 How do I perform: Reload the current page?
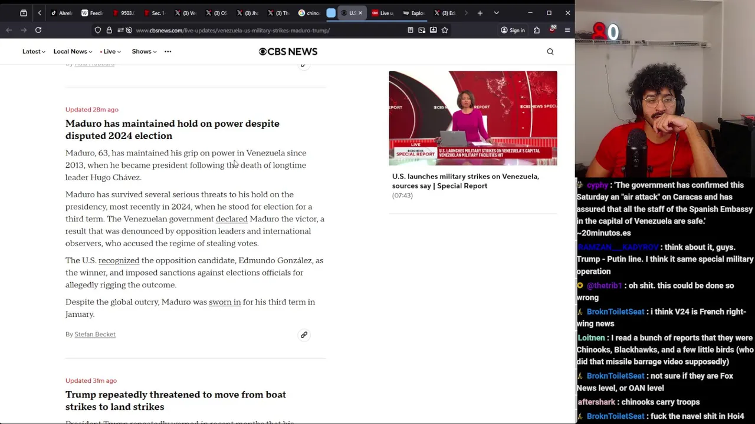[38, 30]
